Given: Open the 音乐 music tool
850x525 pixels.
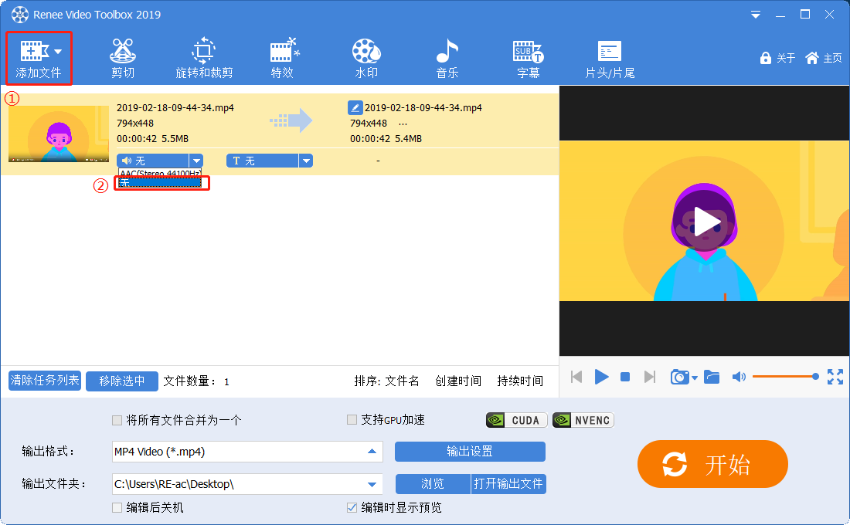Looking at the screenshot, I should (x=447, y=59).
